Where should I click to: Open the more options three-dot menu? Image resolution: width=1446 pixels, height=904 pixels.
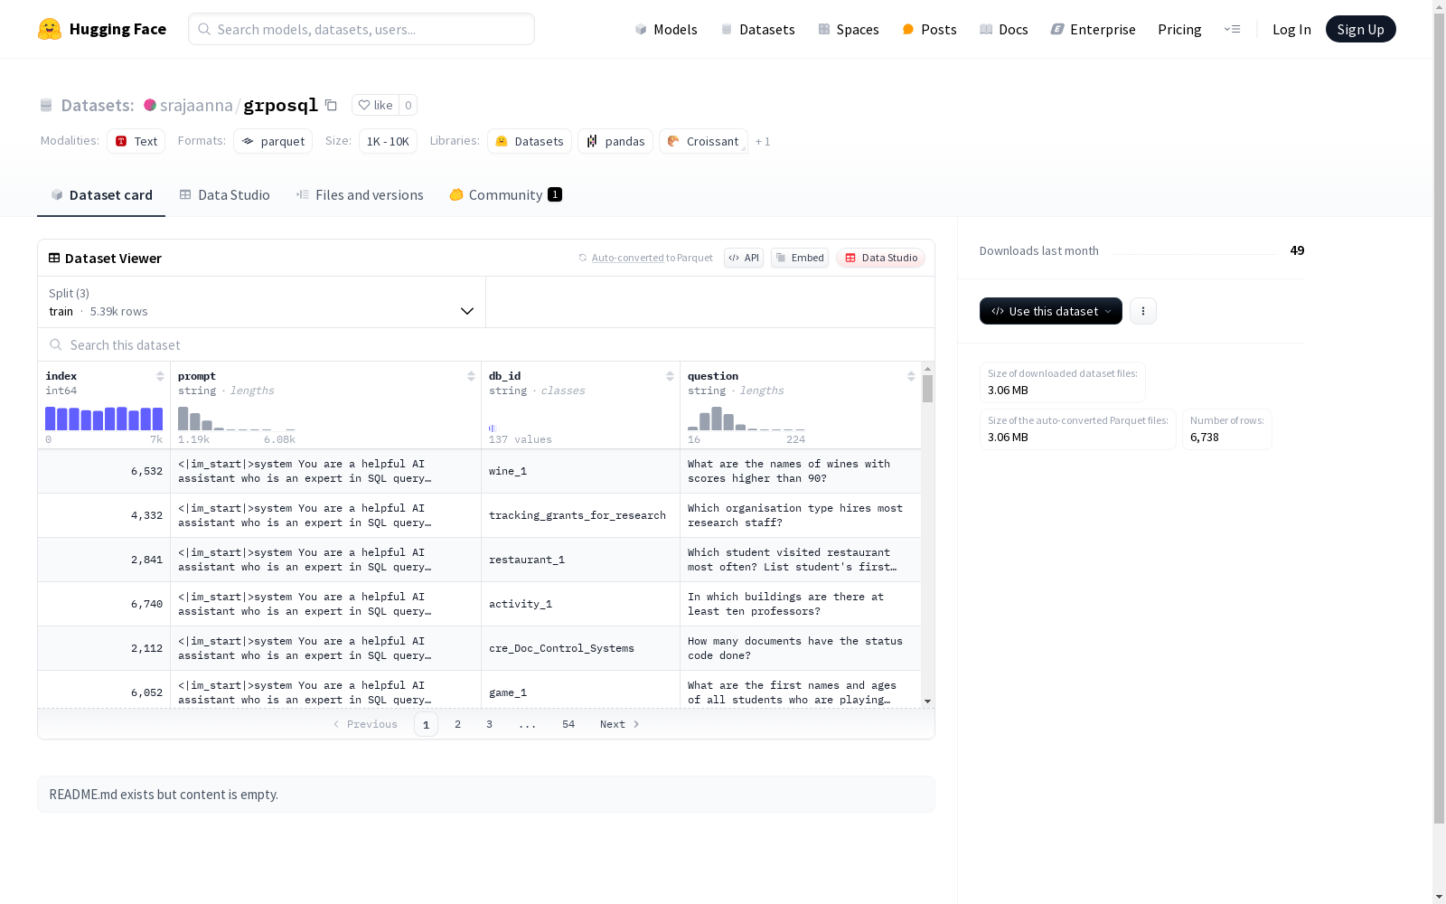[x=1143, y=311]
